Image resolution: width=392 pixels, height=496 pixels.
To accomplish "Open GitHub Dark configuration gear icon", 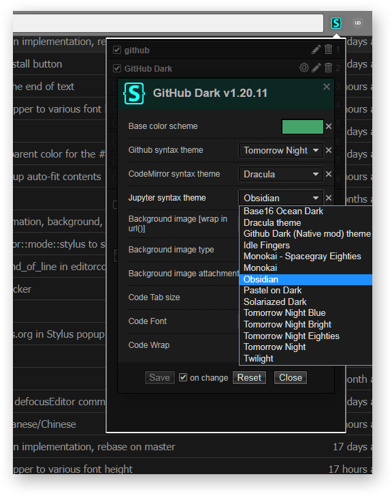I will pyautogui.click(x=304, y=68).
